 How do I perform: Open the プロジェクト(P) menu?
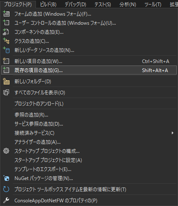point(18,5)
